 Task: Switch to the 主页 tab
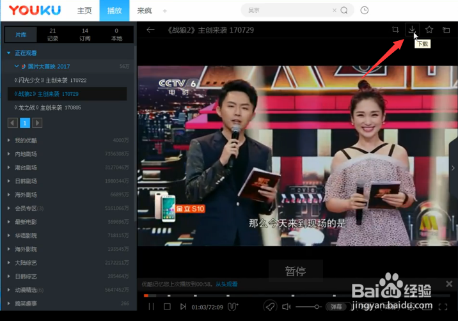84,10
